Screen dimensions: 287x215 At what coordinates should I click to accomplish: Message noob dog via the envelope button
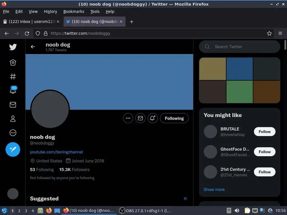coord(140,118)
